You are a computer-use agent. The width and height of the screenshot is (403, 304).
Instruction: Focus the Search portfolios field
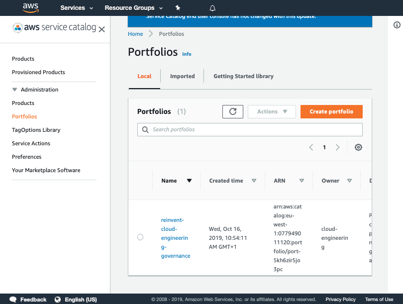click(250, 129)
